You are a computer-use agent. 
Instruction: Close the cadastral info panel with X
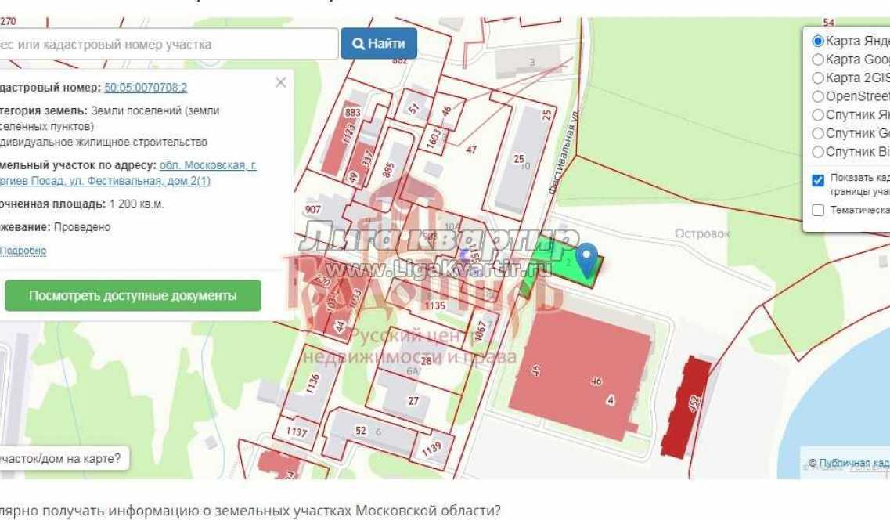pyautogui.click(x=282, y=81)
